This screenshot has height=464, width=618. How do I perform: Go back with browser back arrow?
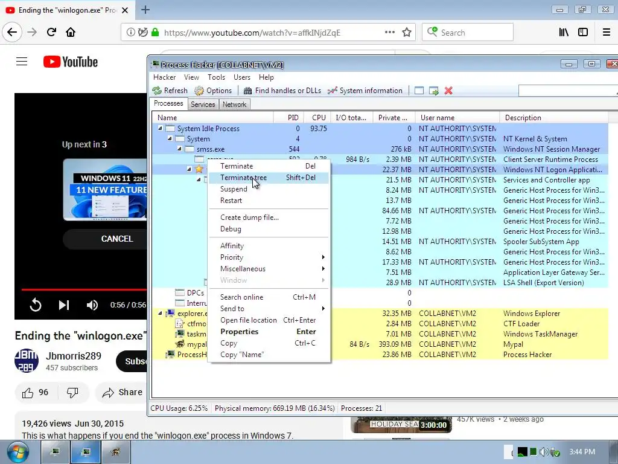(x=12, y=32)
